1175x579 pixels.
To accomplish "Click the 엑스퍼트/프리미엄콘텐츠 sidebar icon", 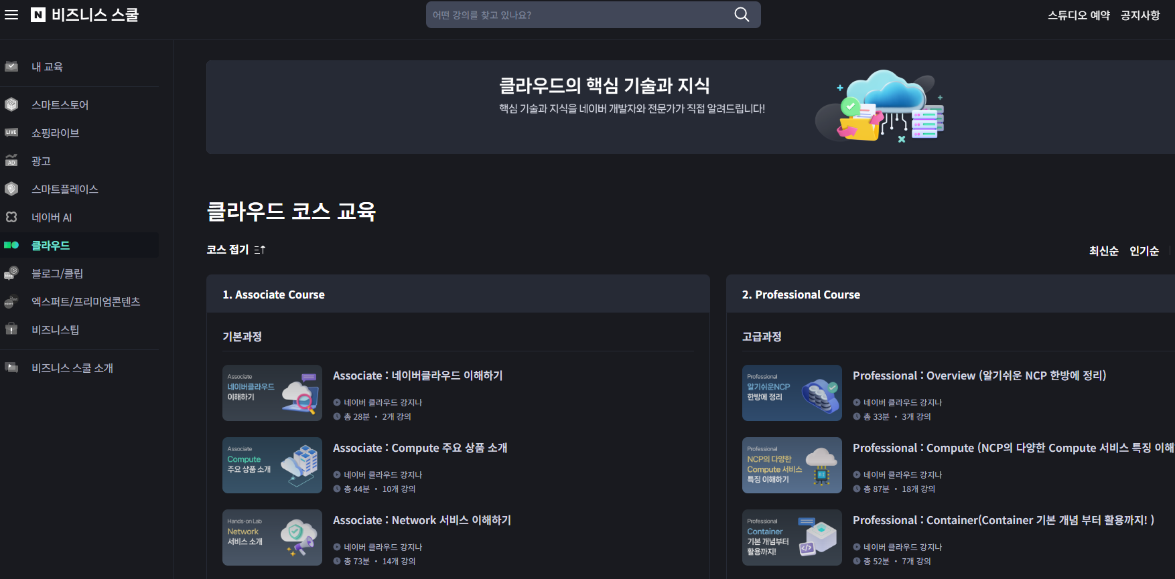I will pos(11,301).
